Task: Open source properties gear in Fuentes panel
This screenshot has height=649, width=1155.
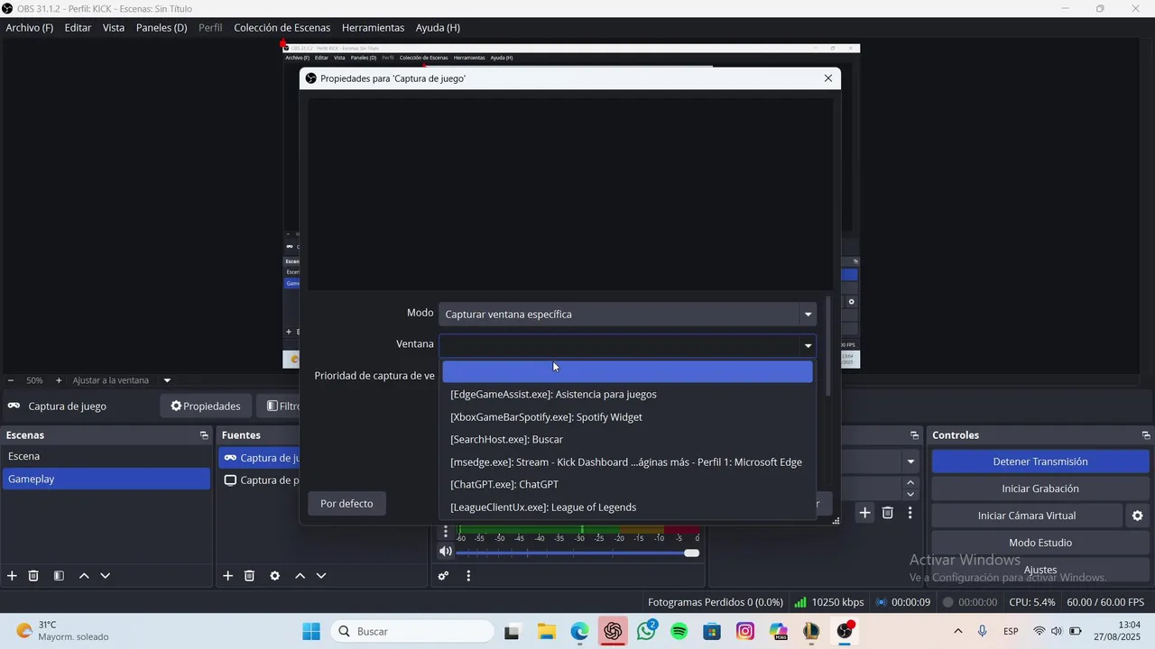Action: [275, 576]
